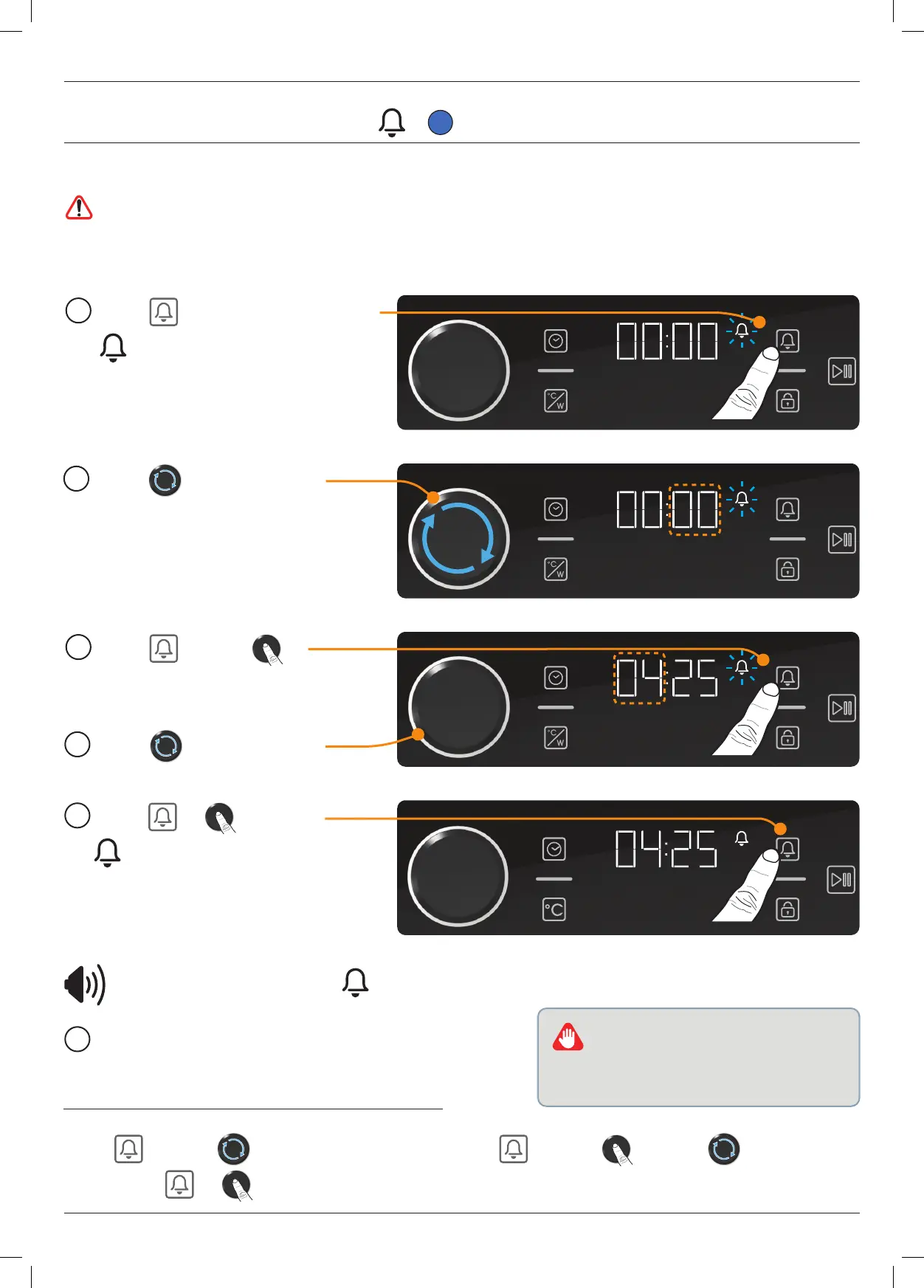Click the red warning triangle icon
Viewport: 924px width, 1288px height.
(79, 208)
